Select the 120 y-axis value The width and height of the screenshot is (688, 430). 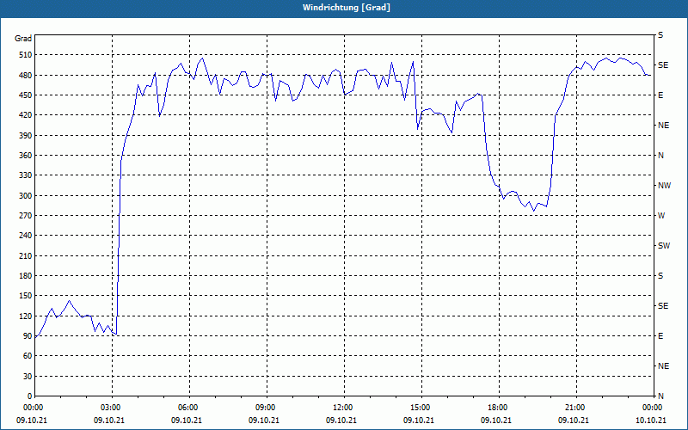26,316
